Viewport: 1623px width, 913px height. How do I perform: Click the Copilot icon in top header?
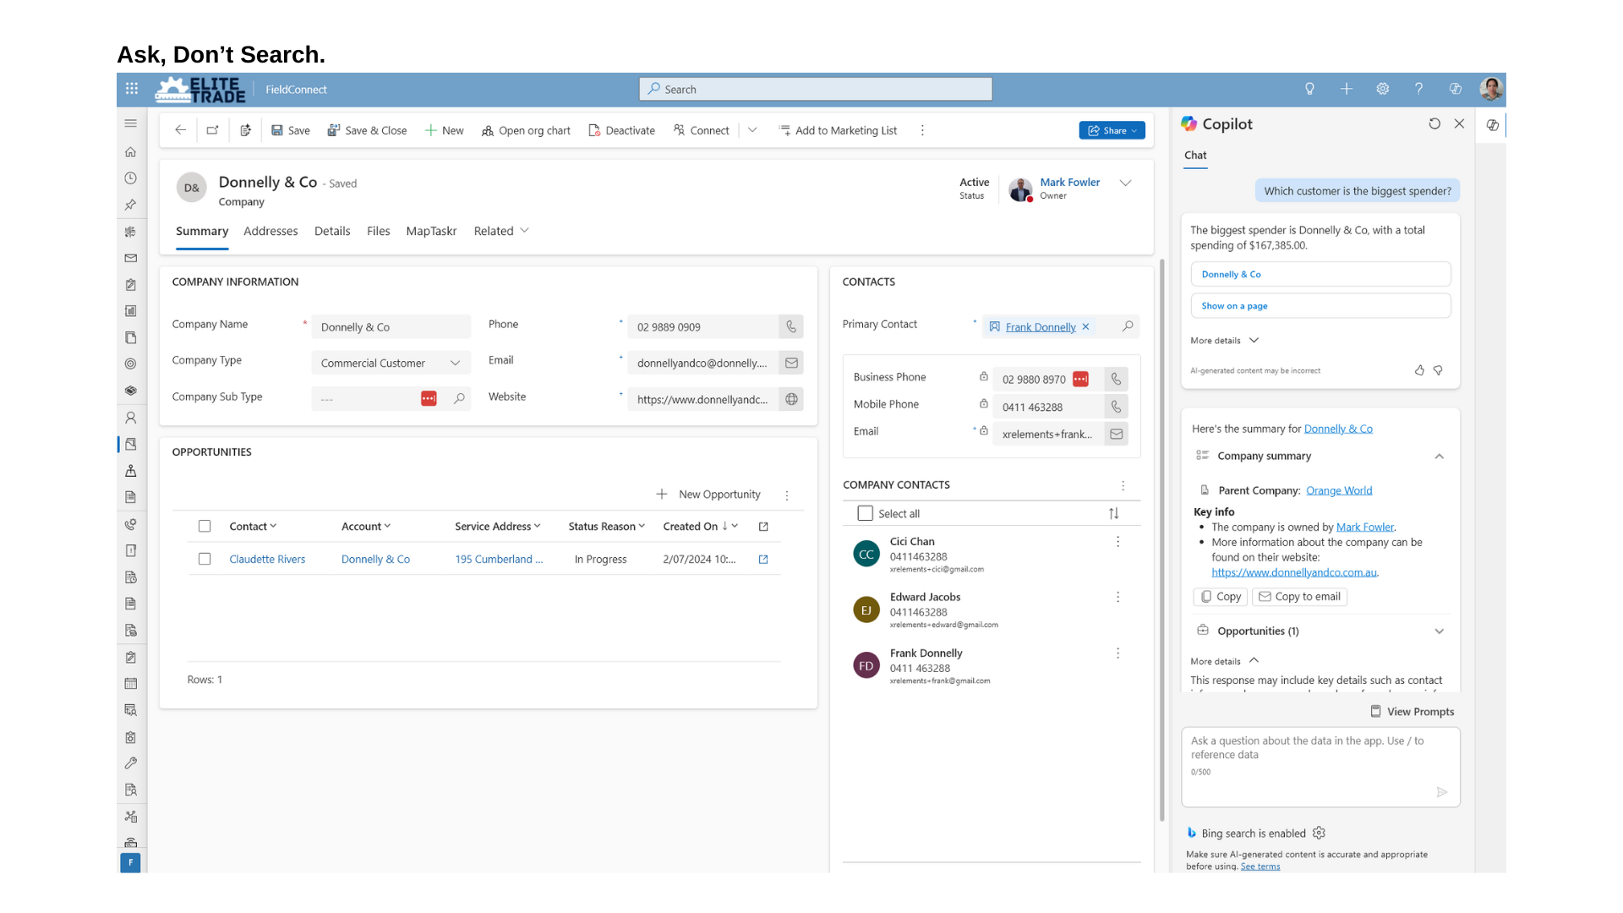(1456, 89)
